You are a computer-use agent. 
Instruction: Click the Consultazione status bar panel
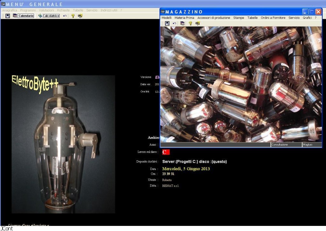click(286, 145)
